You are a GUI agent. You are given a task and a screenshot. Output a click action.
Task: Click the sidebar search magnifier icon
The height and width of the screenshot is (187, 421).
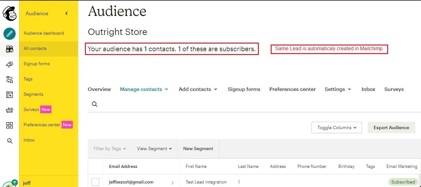(10, 141)
